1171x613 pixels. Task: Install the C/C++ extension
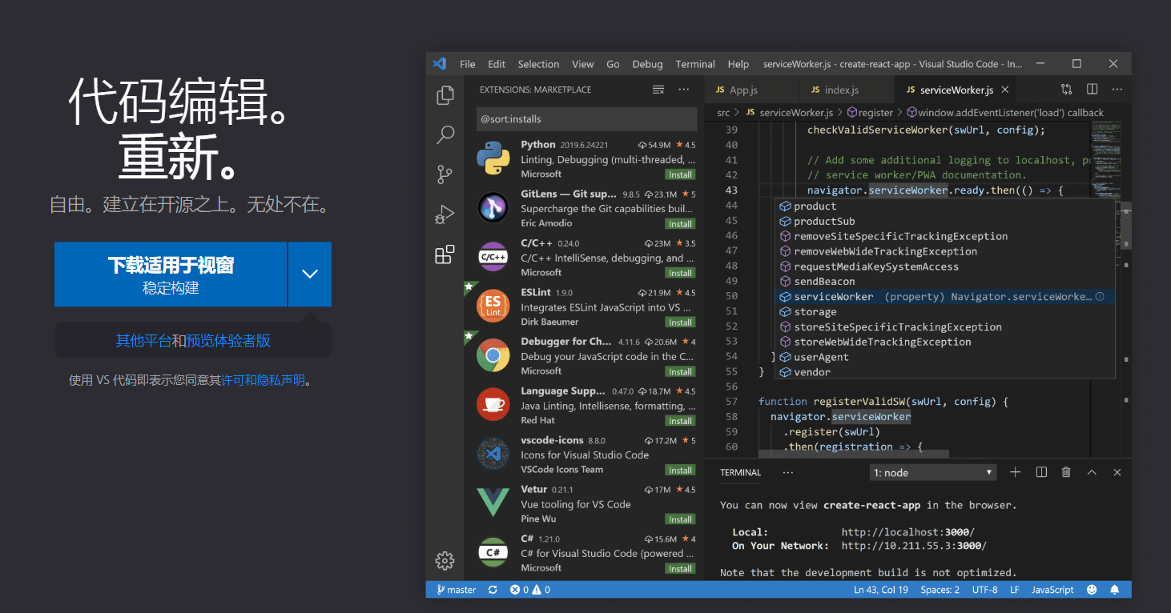(680, 273)
